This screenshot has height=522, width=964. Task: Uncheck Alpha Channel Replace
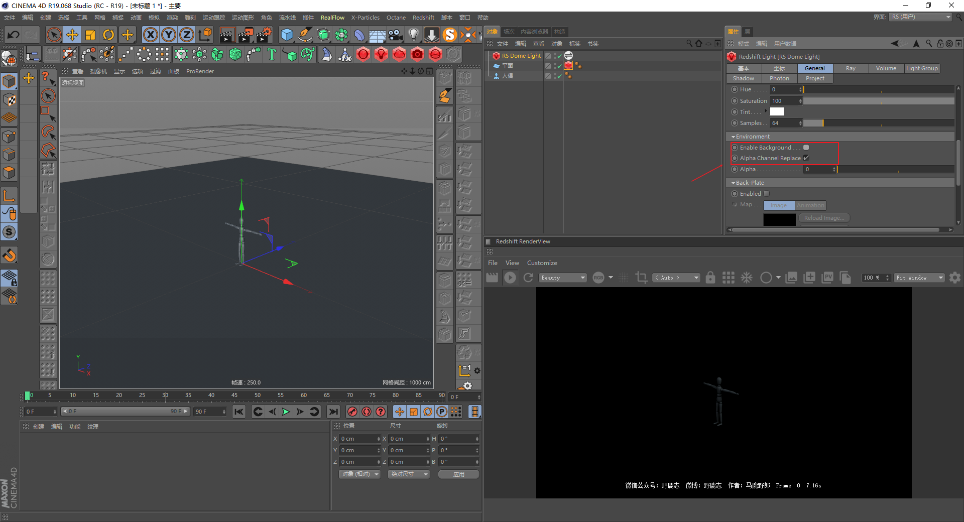pos(806,158)
